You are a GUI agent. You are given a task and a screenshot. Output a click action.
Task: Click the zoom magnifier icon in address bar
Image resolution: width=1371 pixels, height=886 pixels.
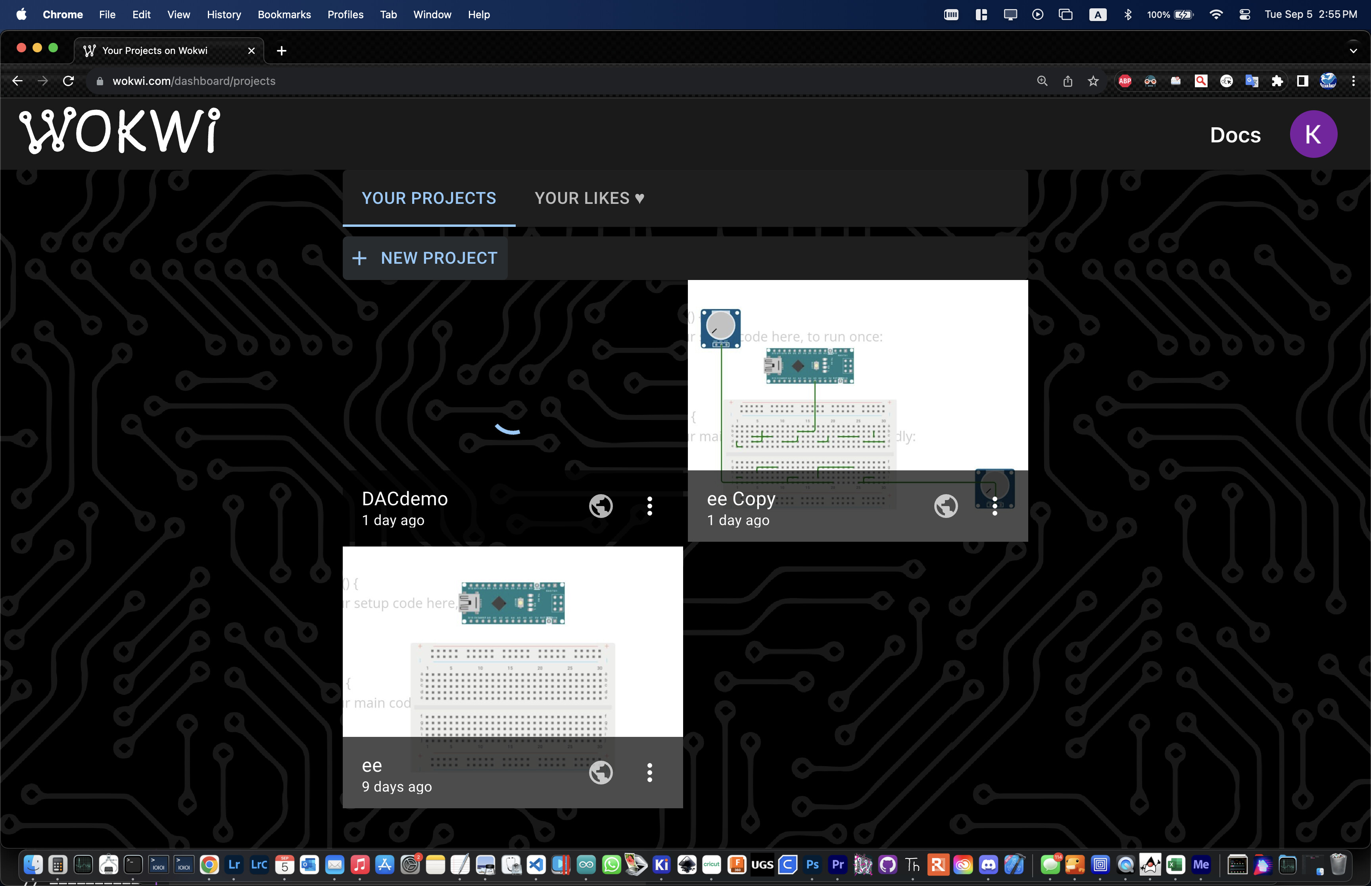[1042, 81]
